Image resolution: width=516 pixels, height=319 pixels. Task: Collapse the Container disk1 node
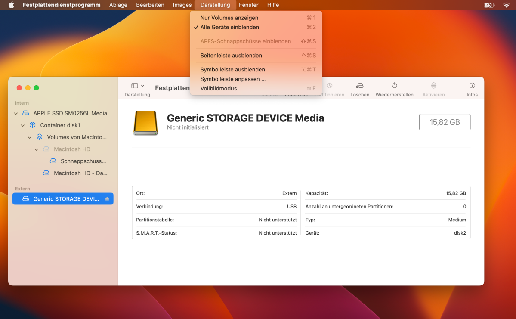point(23,125)
